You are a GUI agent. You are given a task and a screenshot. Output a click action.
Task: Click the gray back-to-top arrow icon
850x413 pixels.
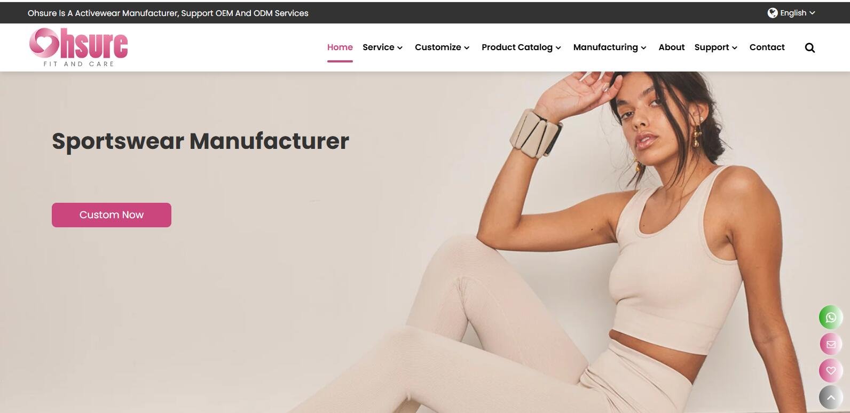click(x=830, y=398)
